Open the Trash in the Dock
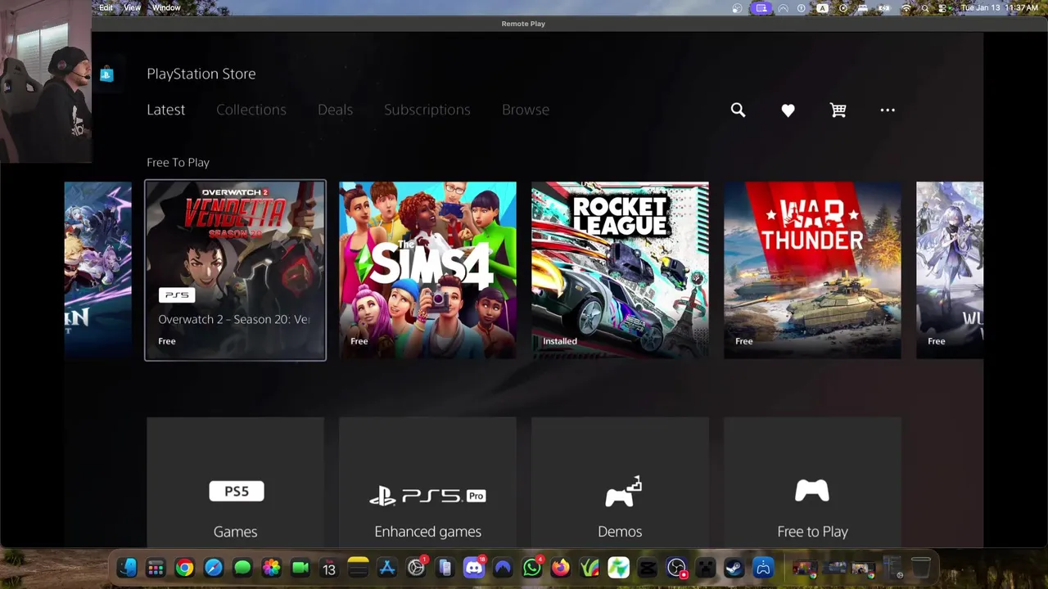The height and width of the screenshot is (589, 1048). coord(920,568)
